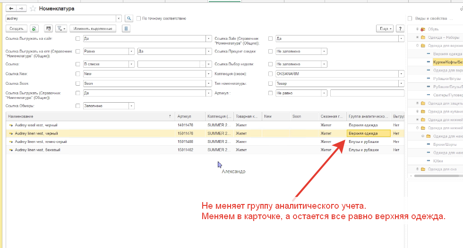This screenshot has width=463, height=248.
Task: Open the Еще menu
Action: [385, 29]
